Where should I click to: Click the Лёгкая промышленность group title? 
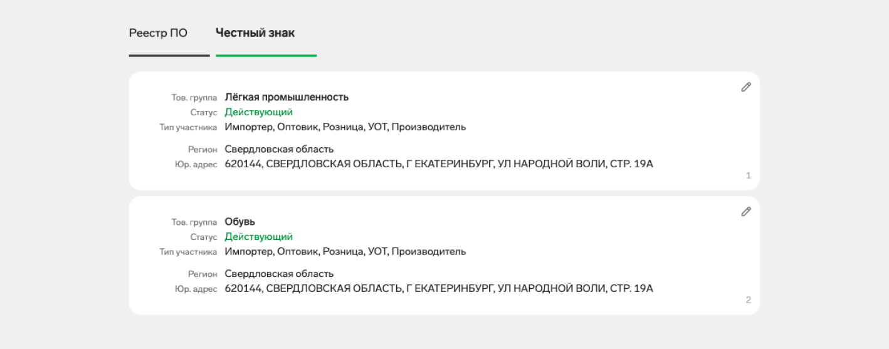[x=287, y=97]
